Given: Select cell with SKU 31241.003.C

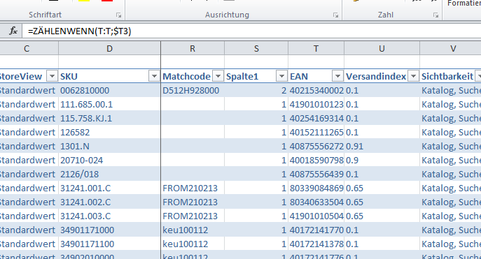Looking at the screenshot, I should tap(109, 216).
